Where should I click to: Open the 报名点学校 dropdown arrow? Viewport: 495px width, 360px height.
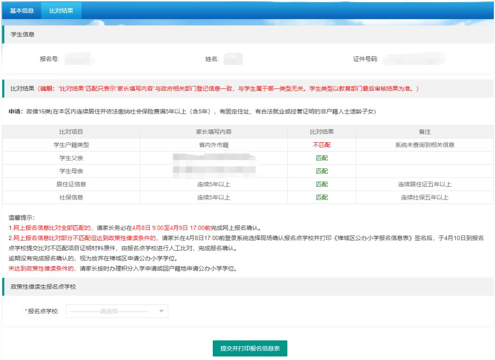(x=161, y=311)
